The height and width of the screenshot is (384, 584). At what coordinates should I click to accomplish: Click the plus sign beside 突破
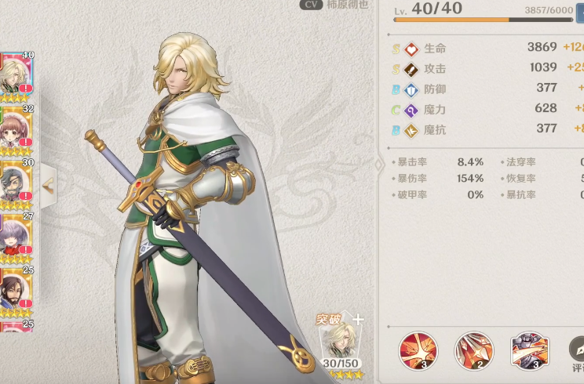click(x=358, y=319)
